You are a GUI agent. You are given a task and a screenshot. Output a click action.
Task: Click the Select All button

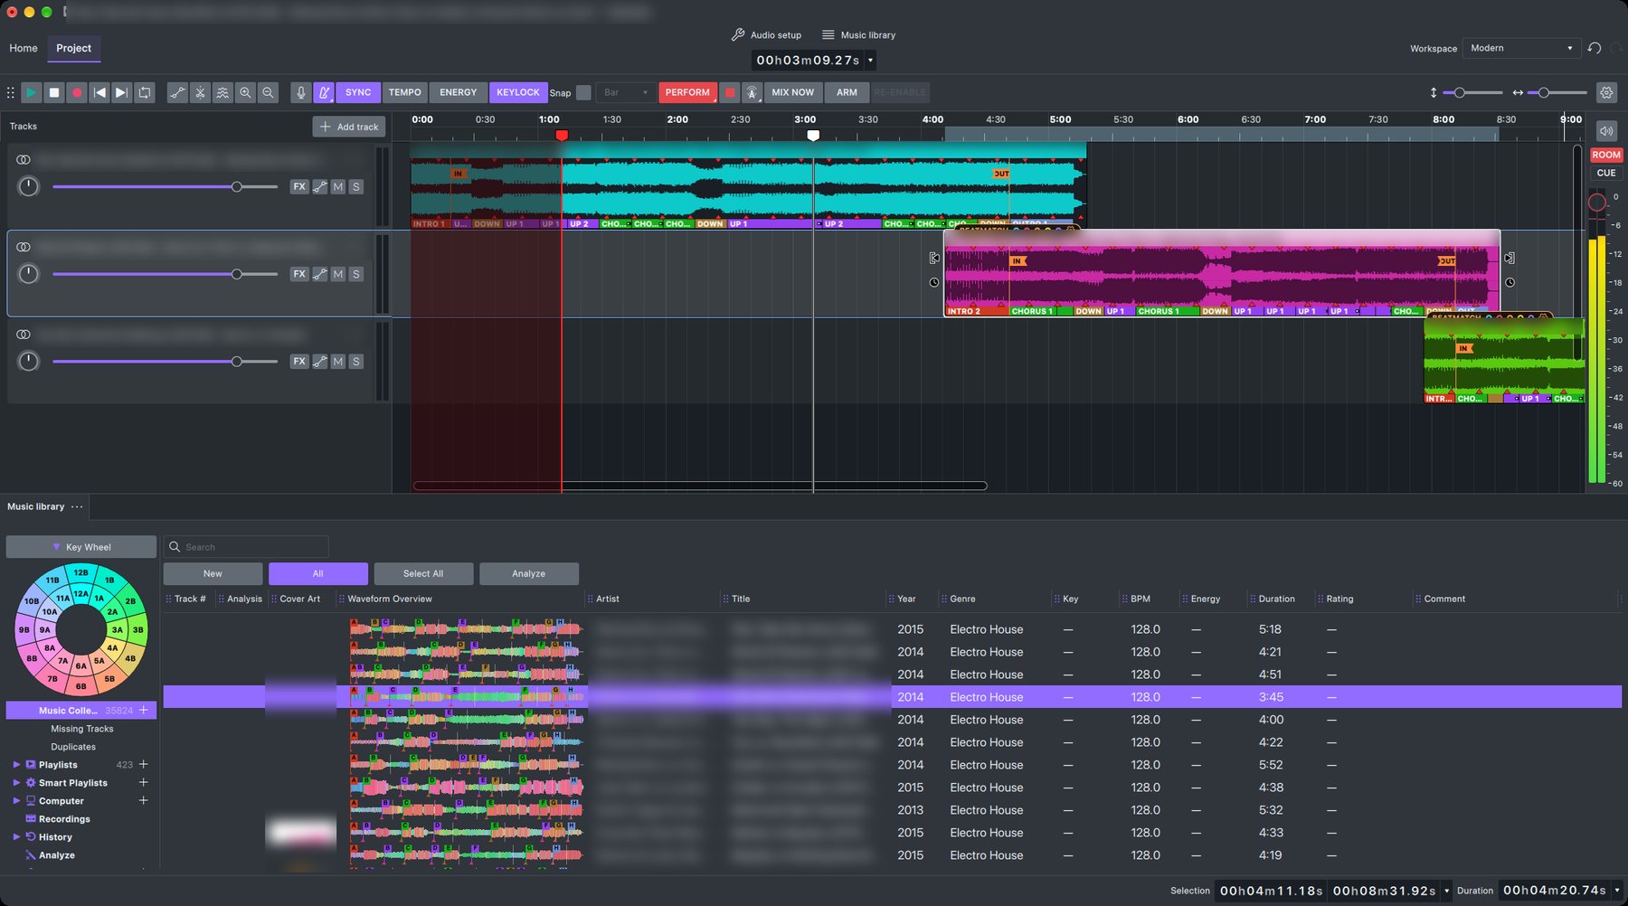click(423, 573)
